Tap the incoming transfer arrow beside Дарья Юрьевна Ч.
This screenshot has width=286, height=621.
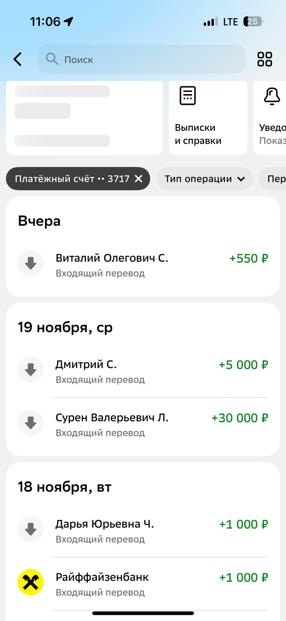coord(31,529)
